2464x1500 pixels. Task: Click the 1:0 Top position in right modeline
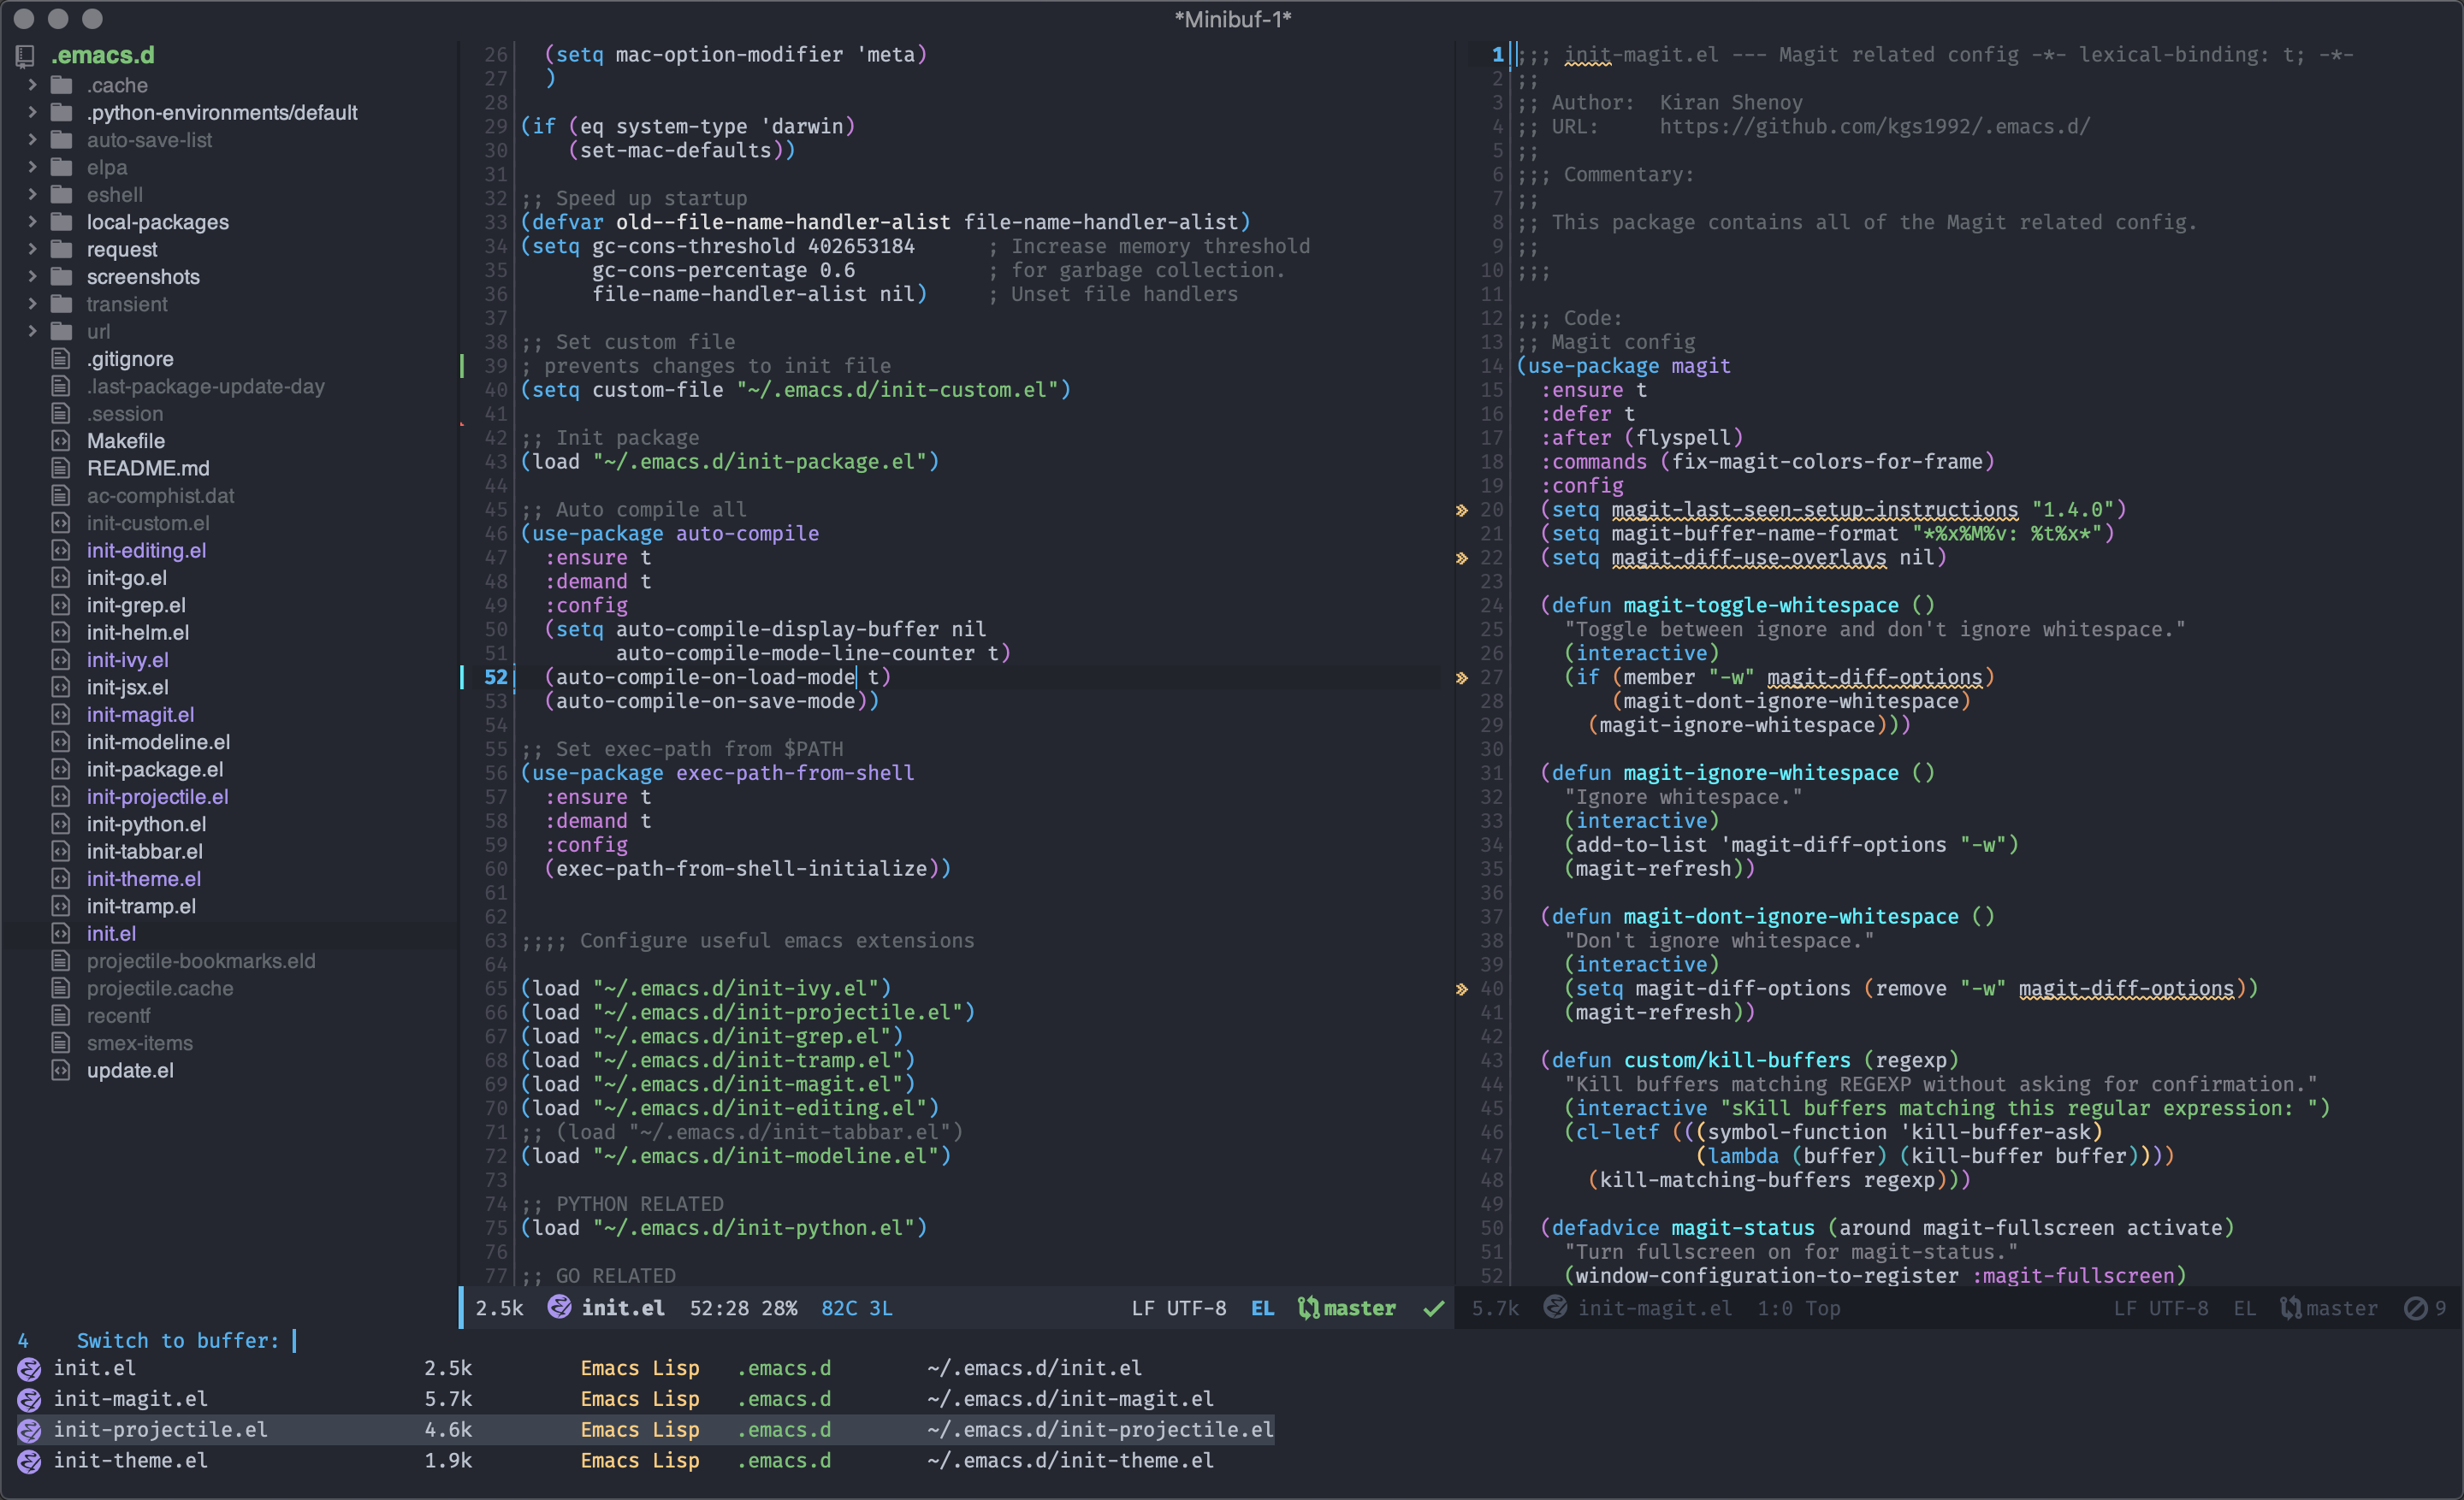(x=1798, y=1308)
